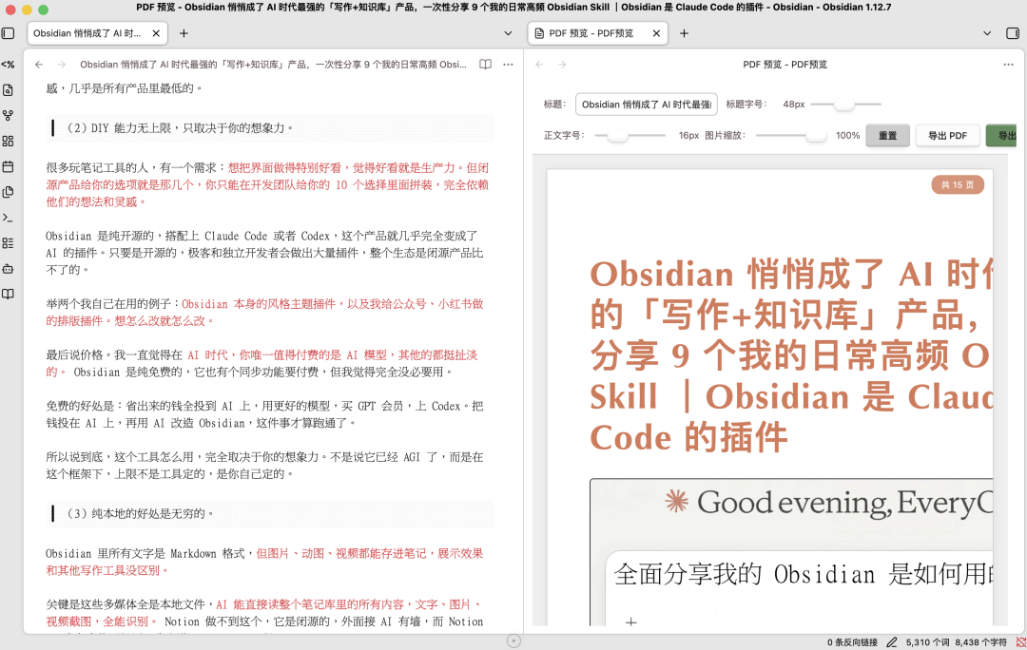Click the '8,438 个字符' character count
1027x650 pixels.
pyautogui.click(x=980, y=642)
